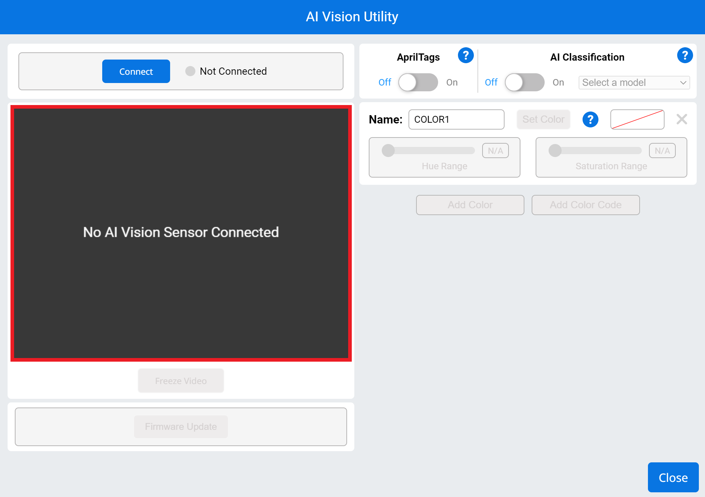Click inside the COLOR1 name field
The image size is (705, 497).
click(x=456, y=119)
